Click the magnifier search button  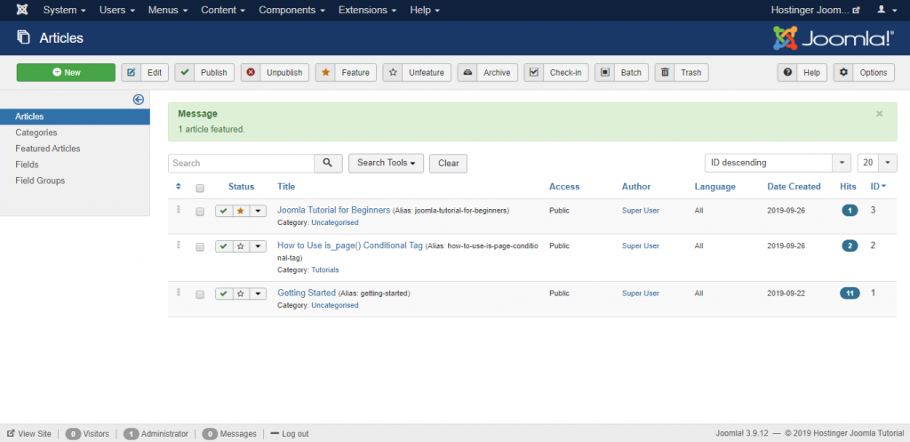point(328,163)
